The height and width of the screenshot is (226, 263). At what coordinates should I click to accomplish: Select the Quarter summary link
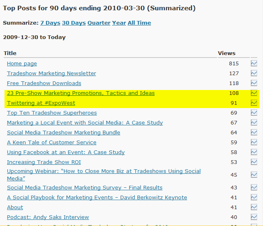click(x=99, y=23)
